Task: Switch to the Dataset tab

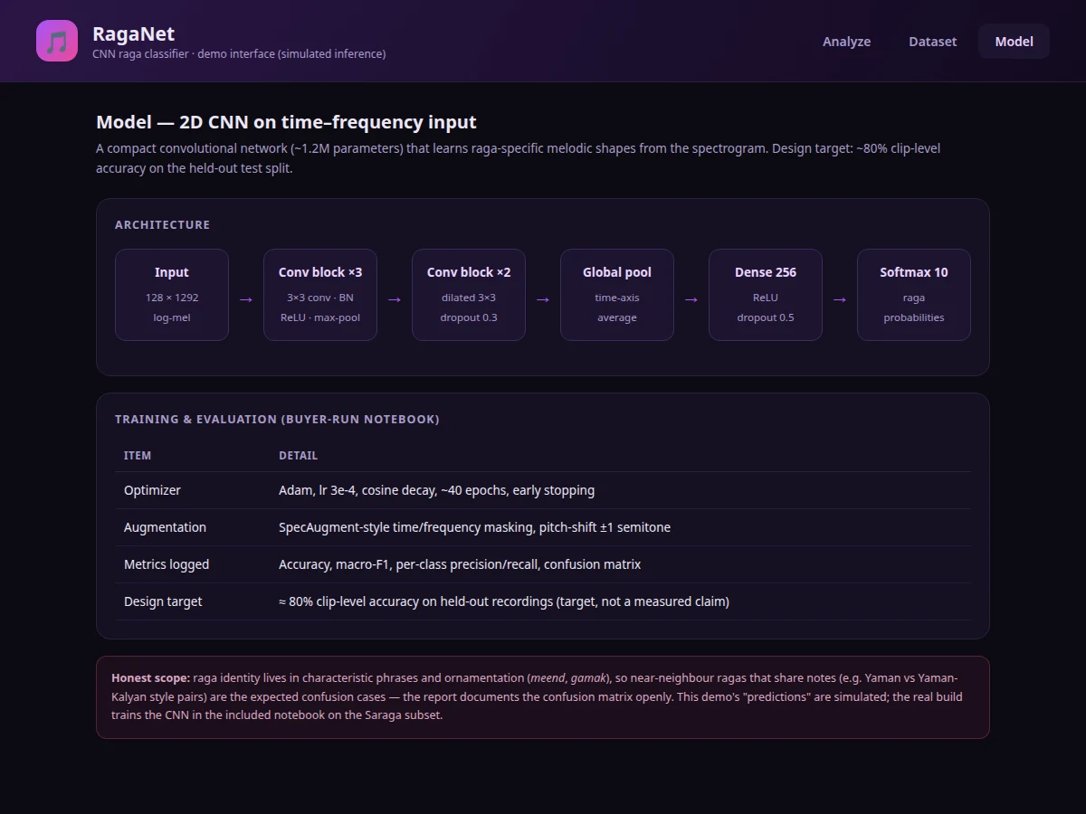Action: (x=932, y=42)
